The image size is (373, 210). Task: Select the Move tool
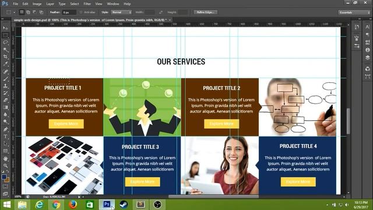[5, 28]
